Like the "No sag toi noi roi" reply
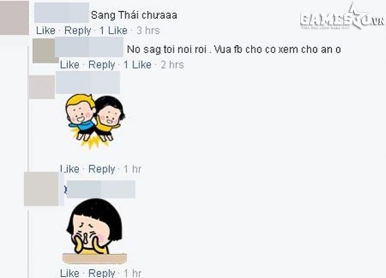The image size is (386, 278). [70, 65]
